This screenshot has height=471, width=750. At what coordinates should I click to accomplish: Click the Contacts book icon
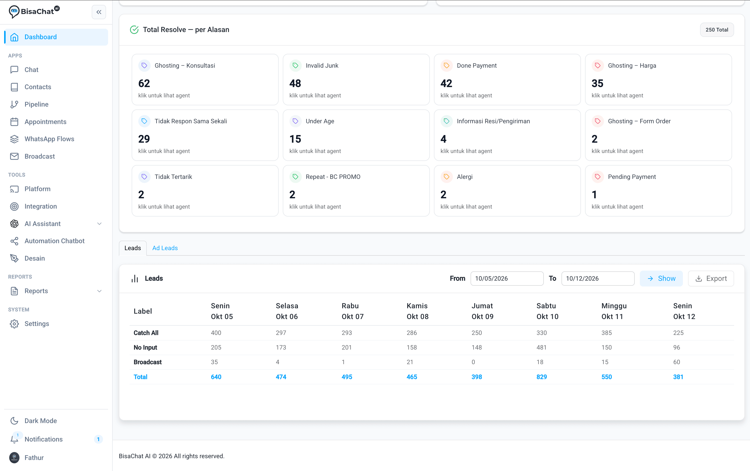[14, 87]
